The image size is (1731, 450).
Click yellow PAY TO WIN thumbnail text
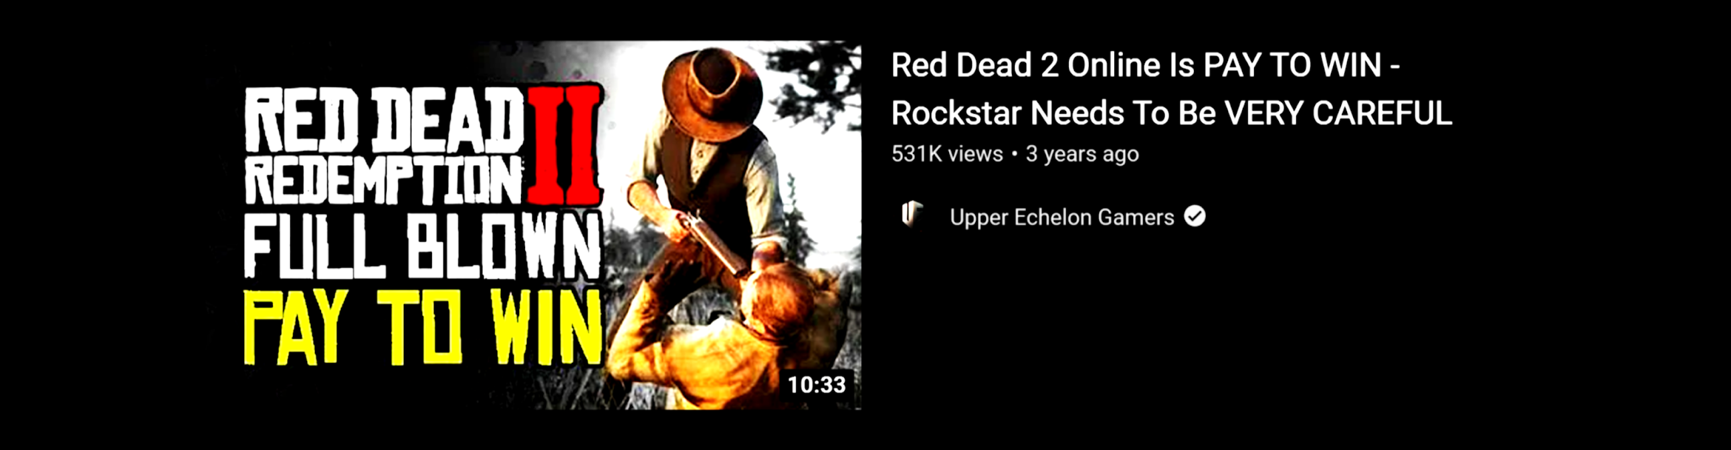tap(422, 327)
